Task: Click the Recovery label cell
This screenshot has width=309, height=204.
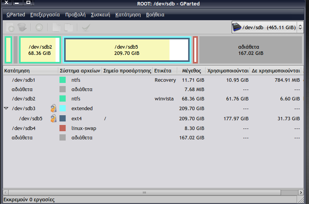Action: pyautogui.click(x=165, y=80)
